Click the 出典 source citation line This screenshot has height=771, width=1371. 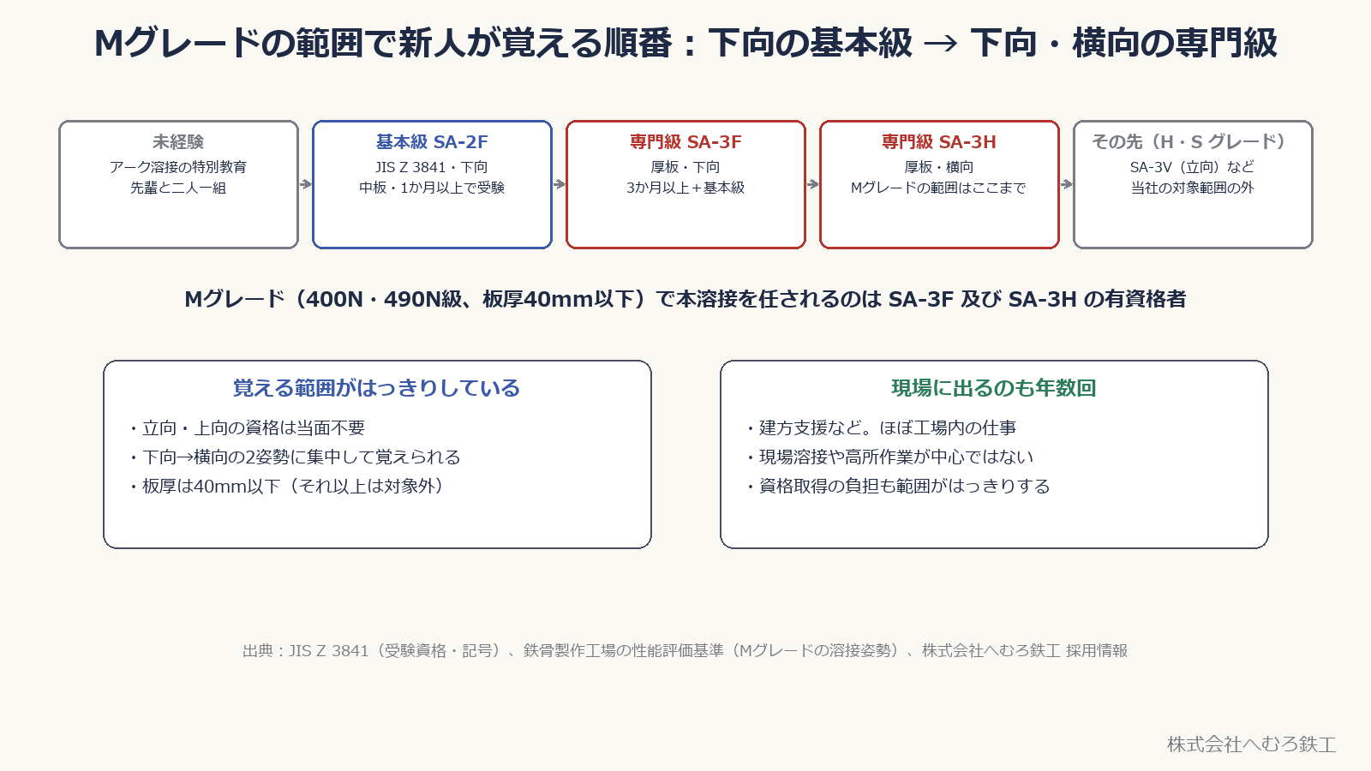tap(685, 651)
